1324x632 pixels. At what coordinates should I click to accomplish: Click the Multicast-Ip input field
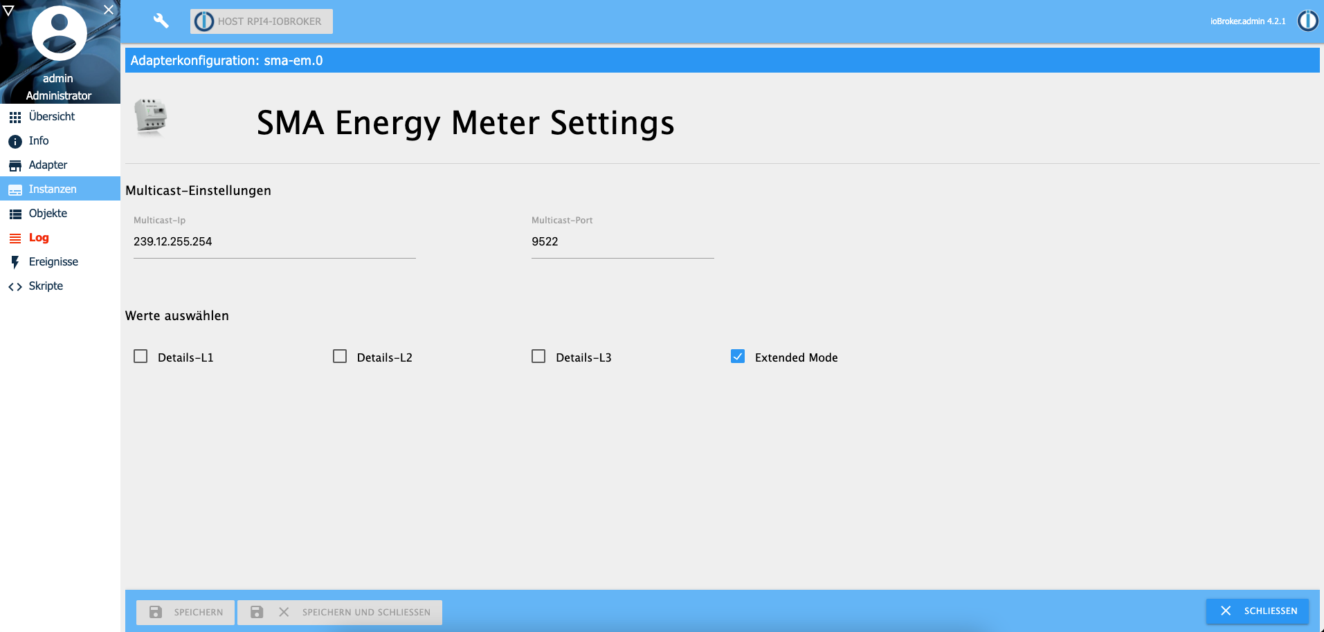click(x=275, y=242)
